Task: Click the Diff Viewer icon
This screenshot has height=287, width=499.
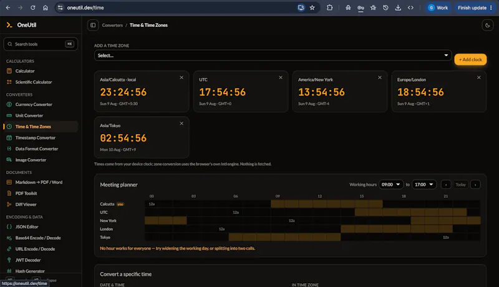Action: click(9, 204)
